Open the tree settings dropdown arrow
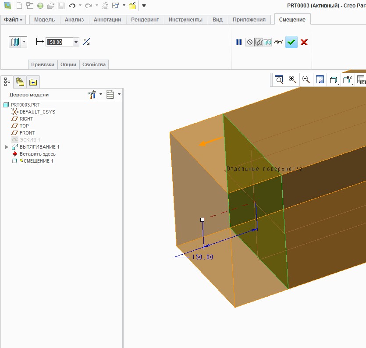 click(101, 94)
